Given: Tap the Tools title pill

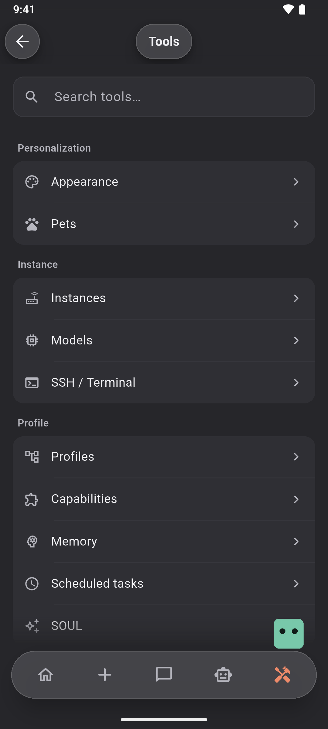Looking at the screenshot, I should [x=164, y=41].
